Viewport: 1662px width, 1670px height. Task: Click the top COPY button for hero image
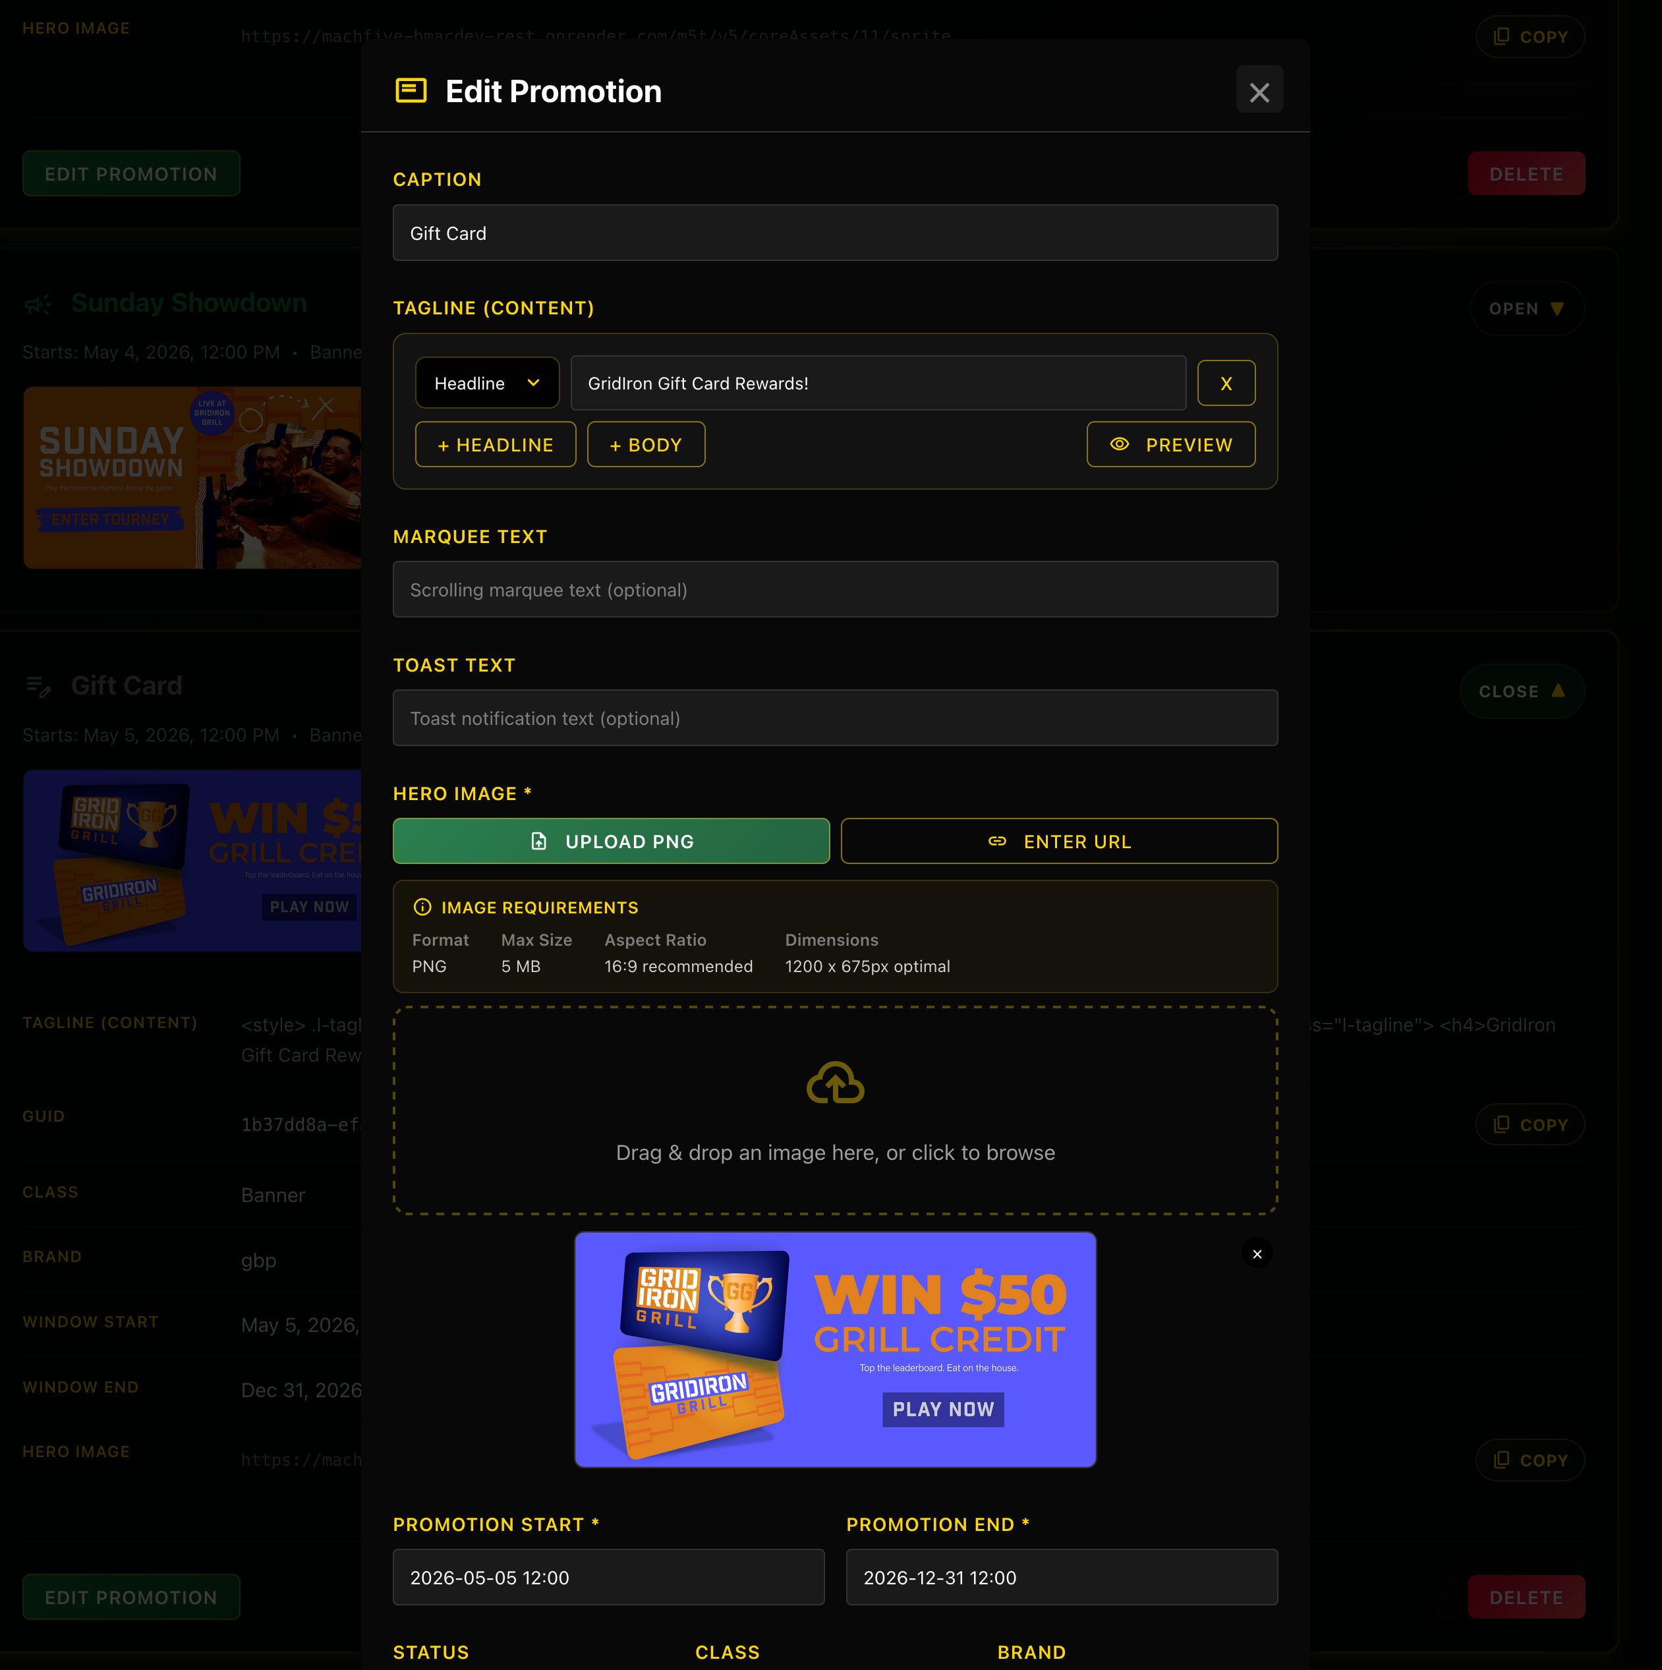[x=1530, y=37]
